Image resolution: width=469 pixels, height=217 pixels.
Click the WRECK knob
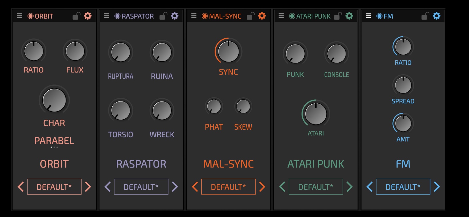162,111
